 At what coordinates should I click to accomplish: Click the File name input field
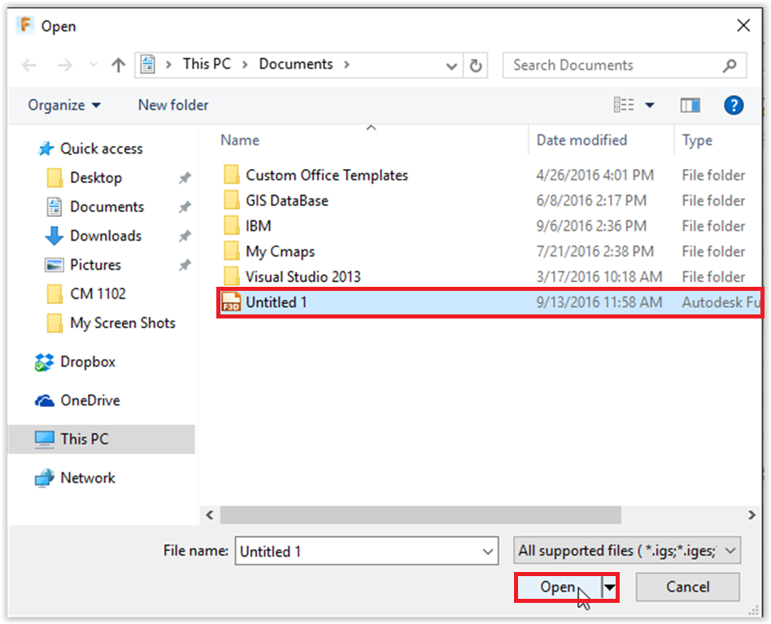(358, 551)
